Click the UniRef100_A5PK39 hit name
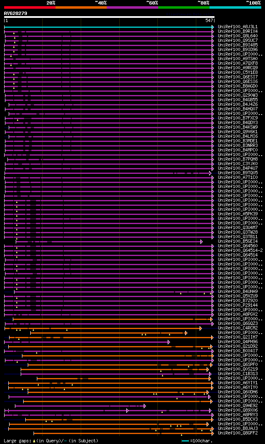Screen dimensions: 265x444 pyautogui.click(x=238, y=214)
